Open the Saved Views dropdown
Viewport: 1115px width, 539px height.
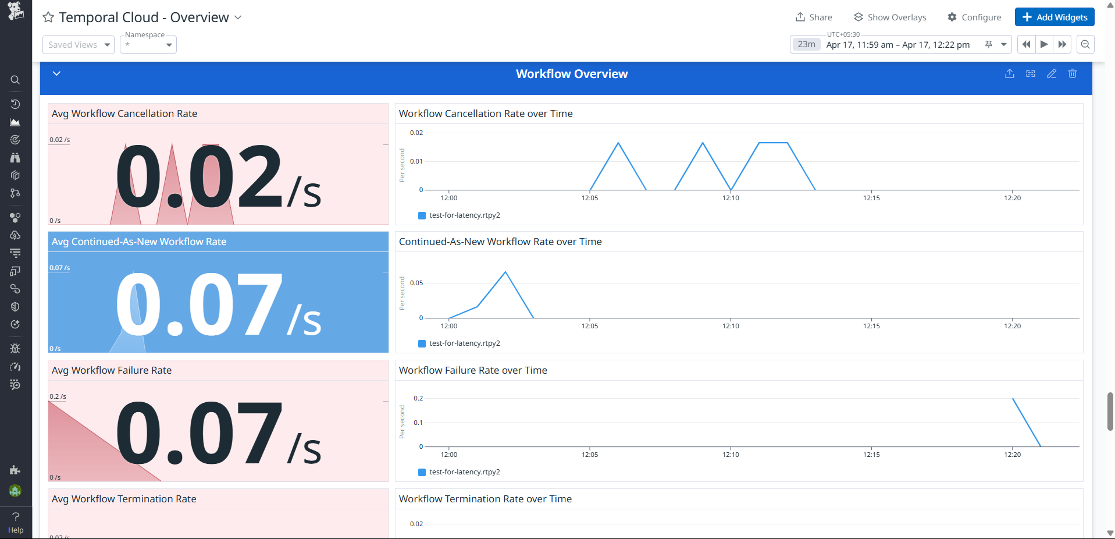point(78,44)
